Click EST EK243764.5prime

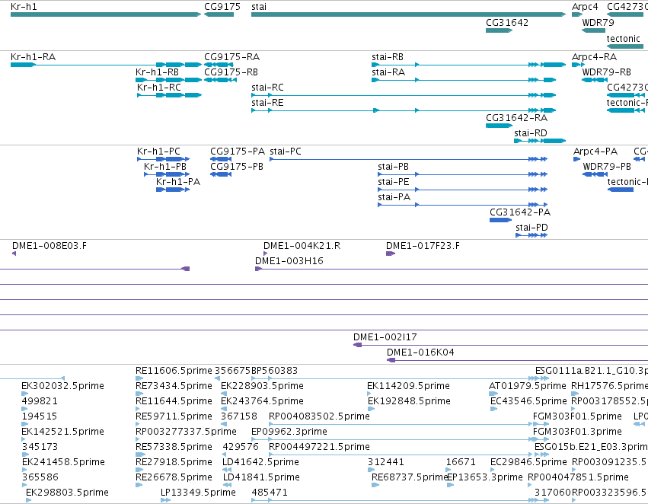tap(224, 409)
